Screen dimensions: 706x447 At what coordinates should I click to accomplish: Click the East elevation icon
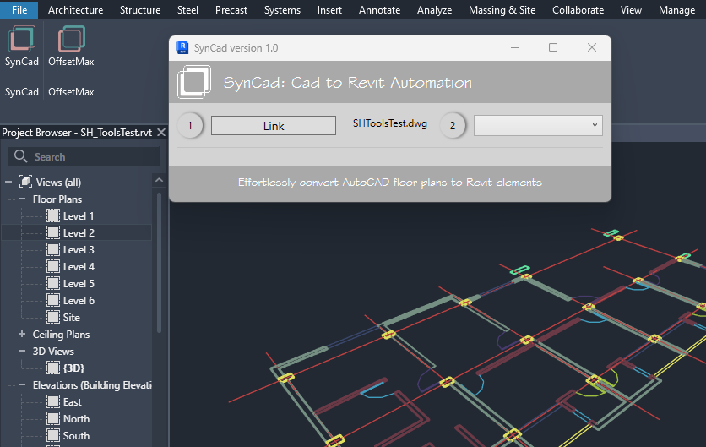click(x=53, y=401)
